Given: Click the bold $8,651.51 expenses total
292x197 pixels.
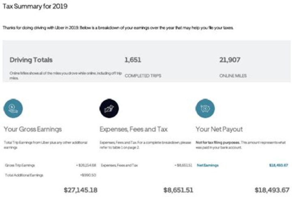Looking at the screenshot, I should click(x=178, y=190).
